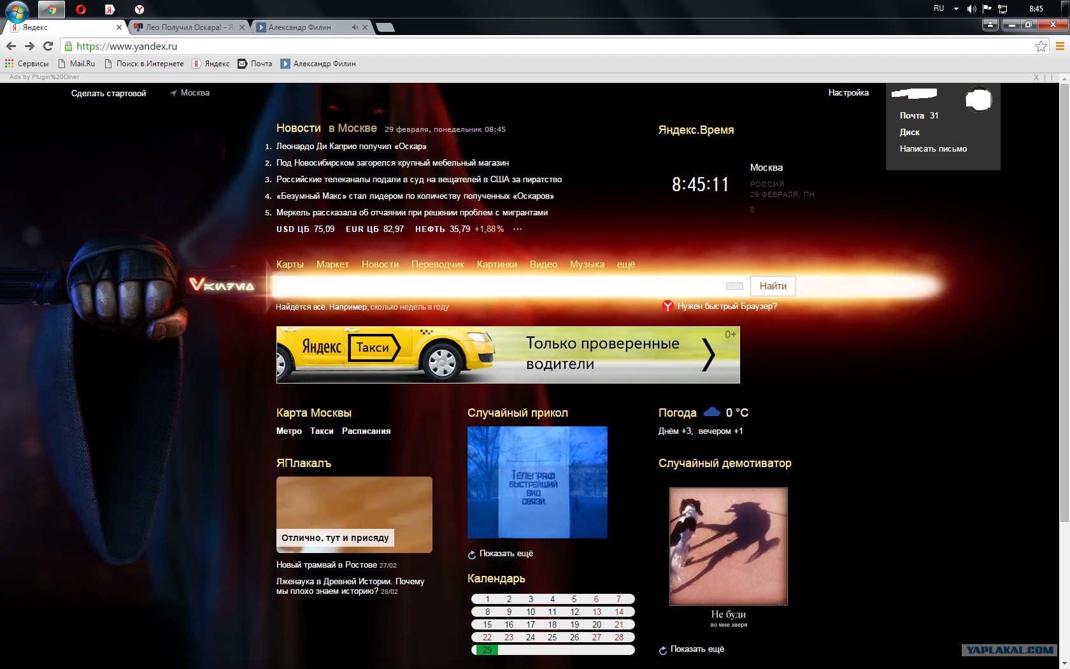Click the refresh icon under the demotivator
Image resolution: width=1070 pixels, height=669 pixels.
[663, 650]
